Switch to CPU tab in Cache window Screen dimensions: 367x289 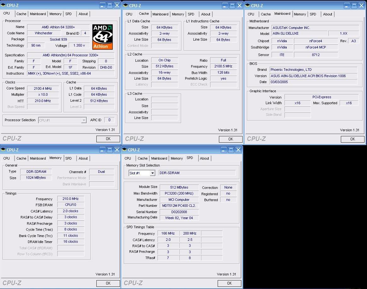(129, 14)
